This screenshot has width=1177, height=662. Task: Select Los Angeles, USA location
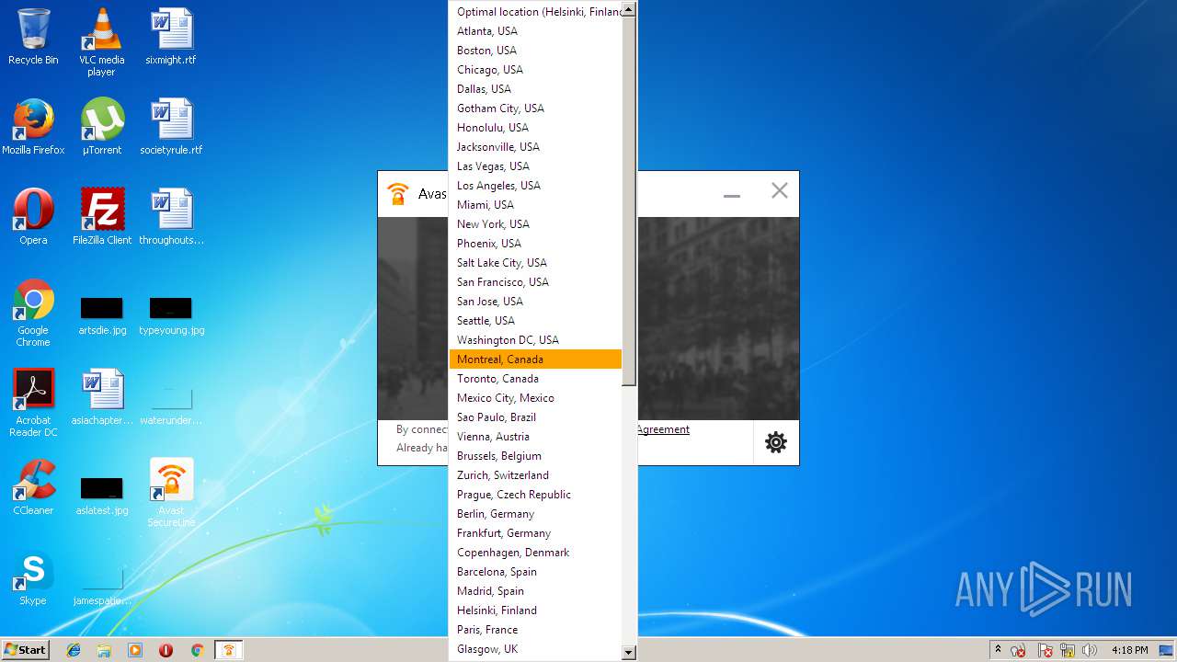[536, 186]
